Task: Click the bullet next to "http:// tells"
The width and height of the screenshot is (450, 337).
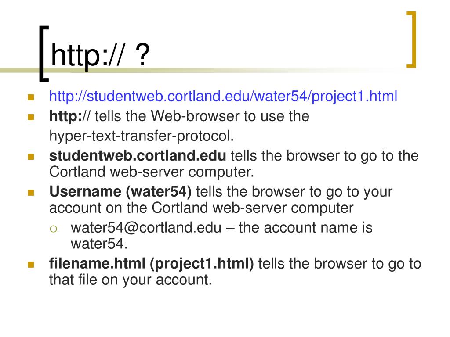Action: tap(31, 117)
